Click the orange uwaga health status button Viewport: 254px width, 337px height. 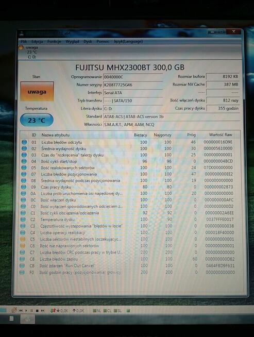[x=37, y=92]
